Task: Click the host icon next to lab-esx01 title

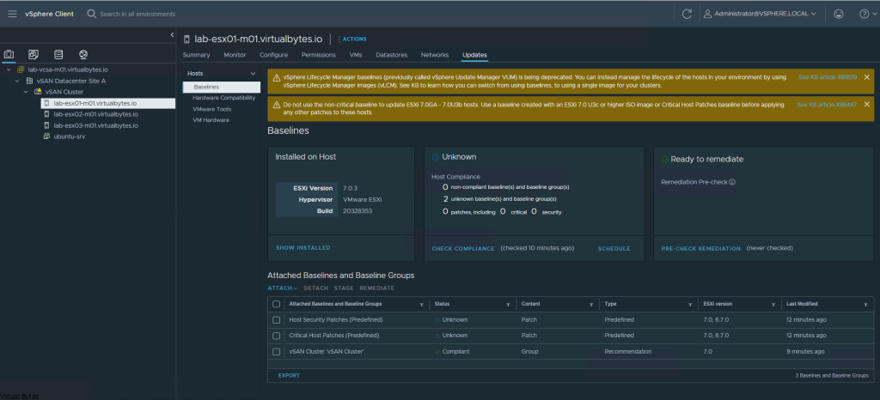Action: [x=186, y=39]
